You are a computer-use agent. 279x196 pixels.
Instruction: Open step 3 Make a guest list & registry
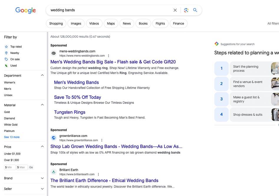click(x=247, y=99)
